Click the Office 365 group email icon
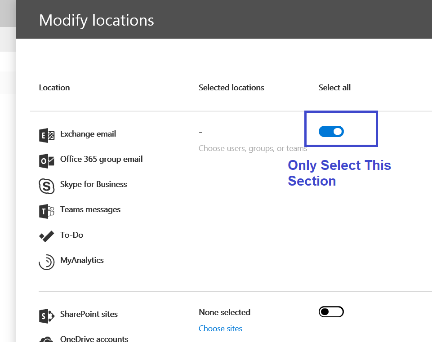432x342 pixels. 47,161
